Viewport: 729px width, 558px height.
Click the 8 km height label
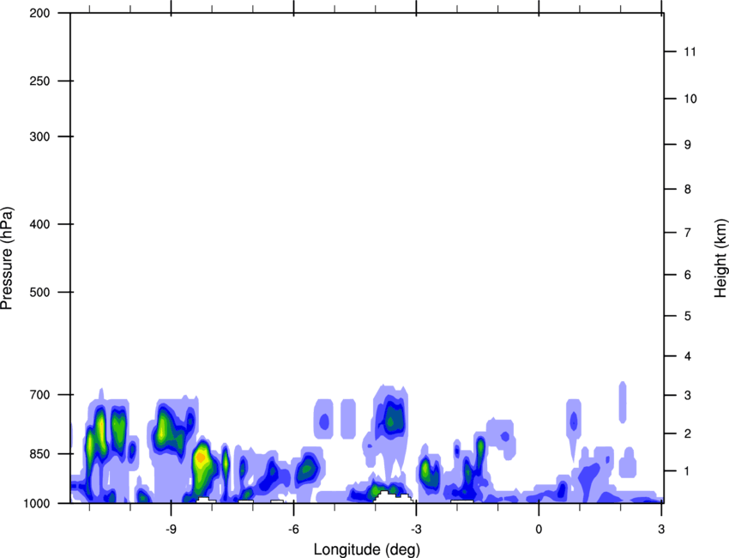coord(688,189)
